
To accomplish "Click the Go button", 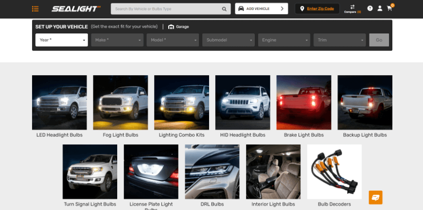I will click(379, 40).
